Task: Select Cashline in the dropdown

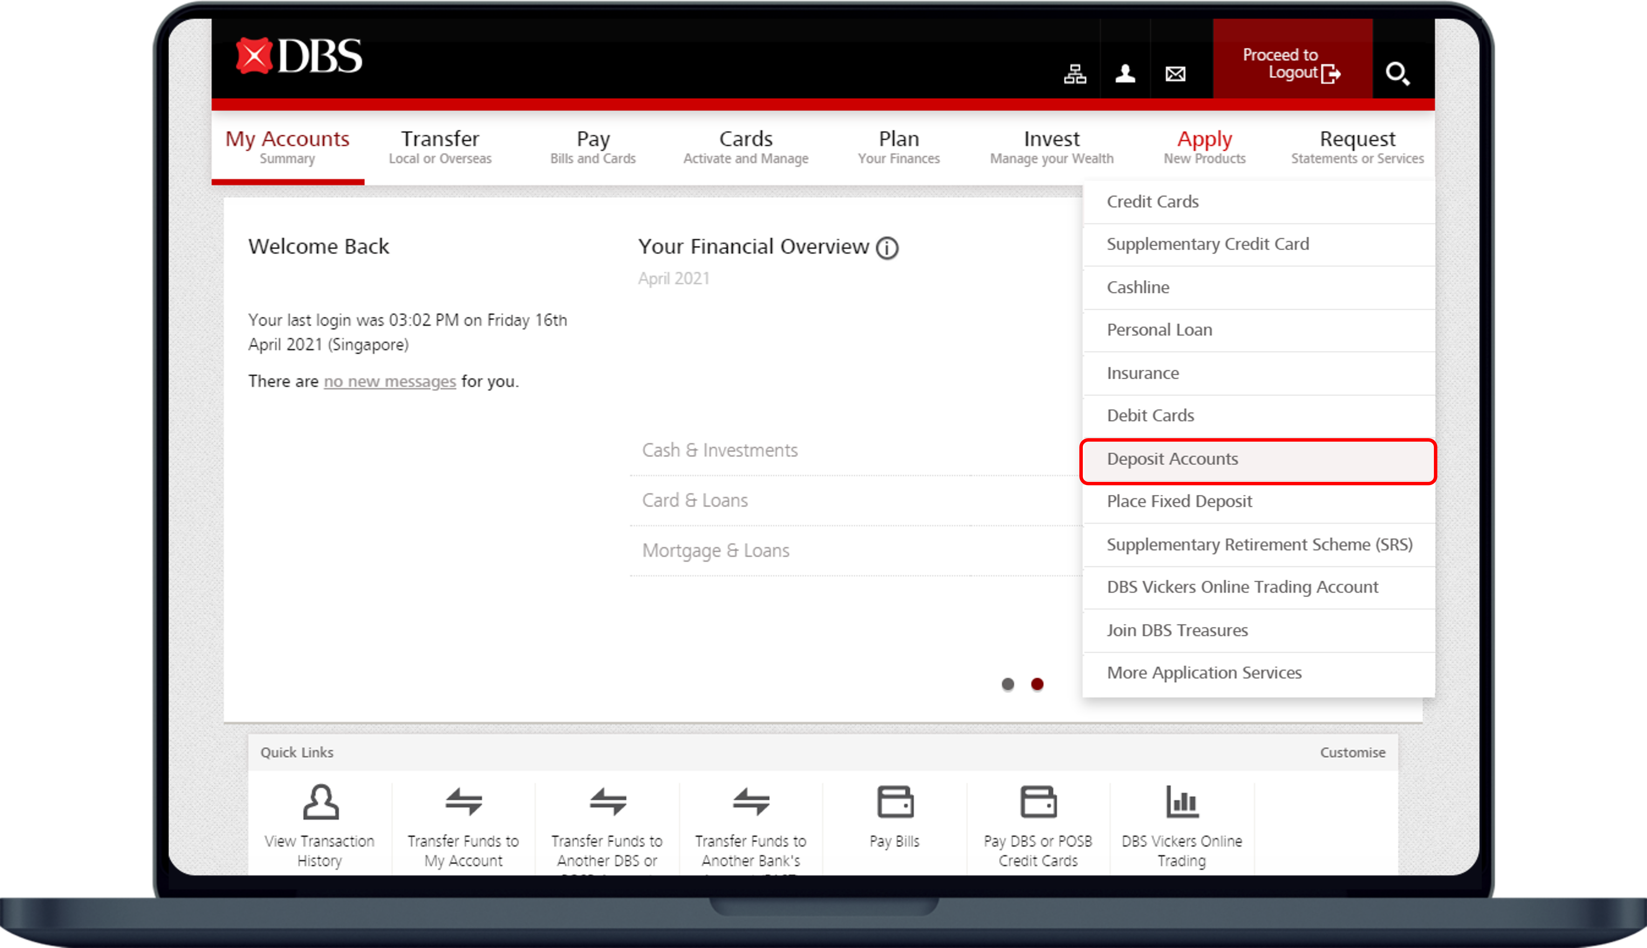Action: click(1259, 287)
